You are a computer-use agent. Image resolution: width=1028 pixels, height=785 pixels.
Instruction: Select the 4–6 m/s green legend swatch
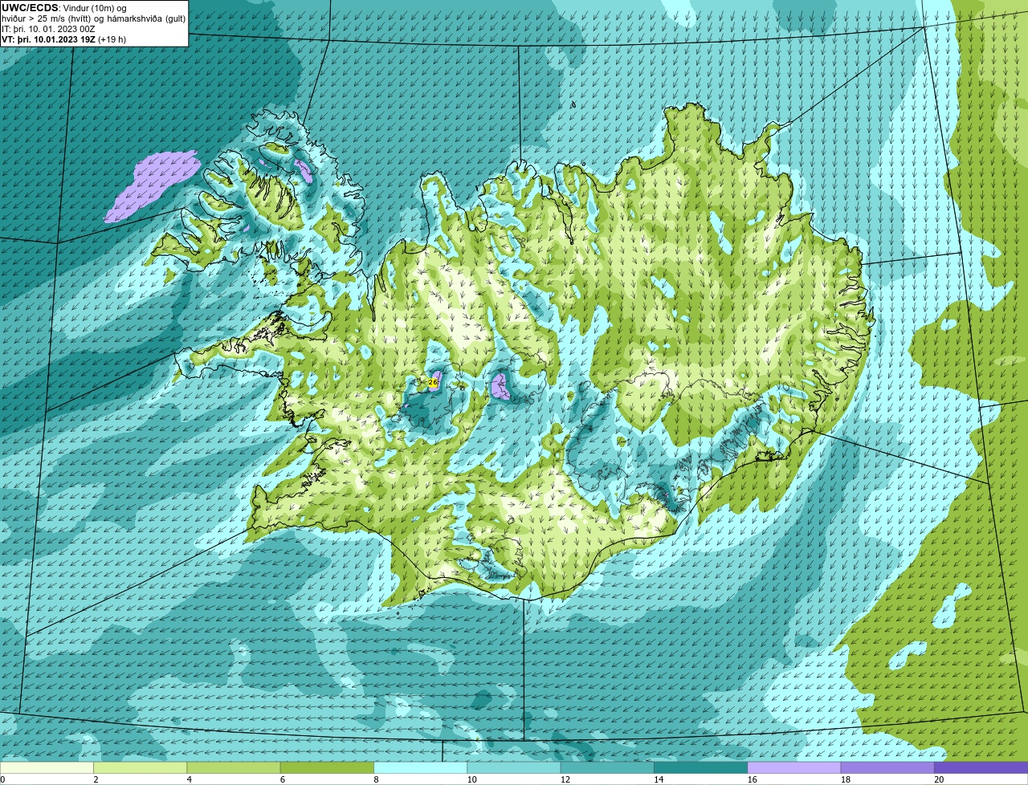[x=234, y=767]
